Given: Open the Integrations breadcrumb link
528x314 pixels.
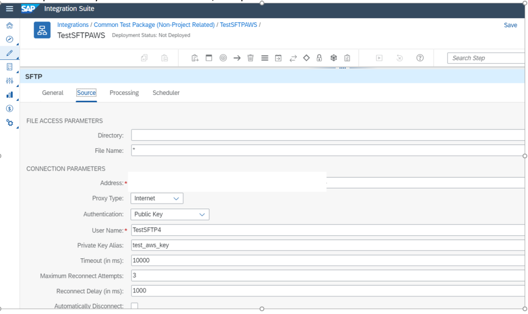Looking at the screenshot, I should tap(73, 24).
